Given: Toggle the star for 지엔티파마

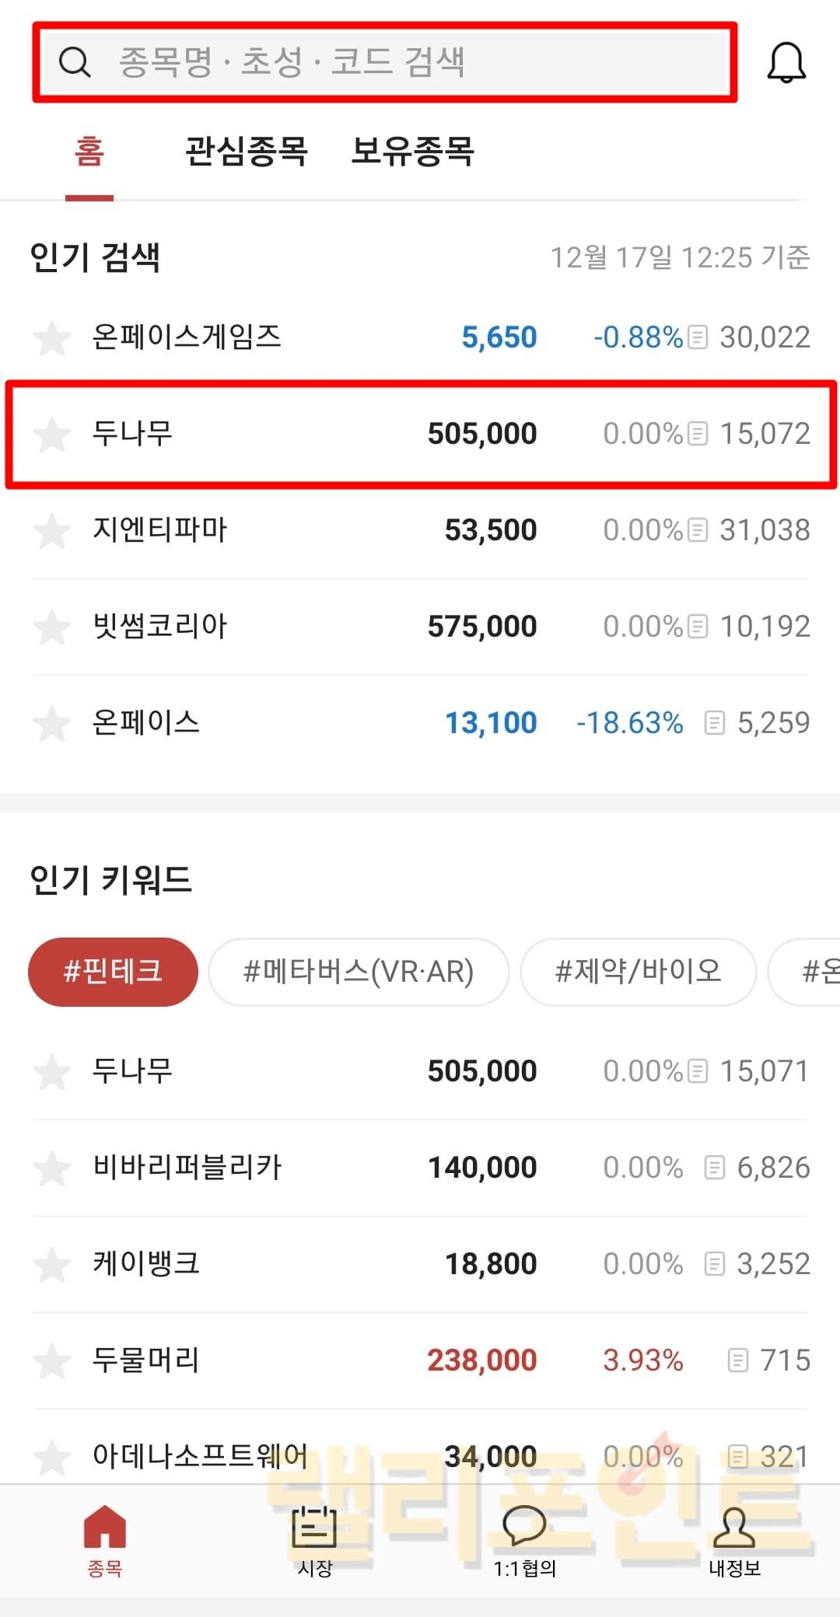Looking at the screenshot, I should (x=52, y=531).
